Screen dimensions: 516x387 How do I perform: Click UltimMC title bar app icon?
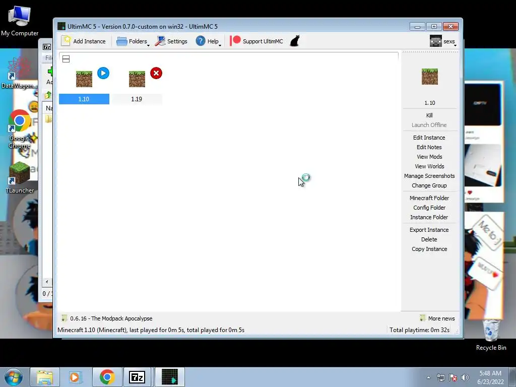pyautogui.click(x=61, y=26)
